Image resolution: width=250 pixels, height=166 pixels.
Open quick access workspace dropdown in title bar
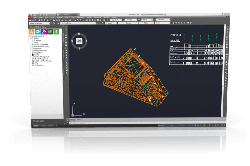(x=67, y=15)
